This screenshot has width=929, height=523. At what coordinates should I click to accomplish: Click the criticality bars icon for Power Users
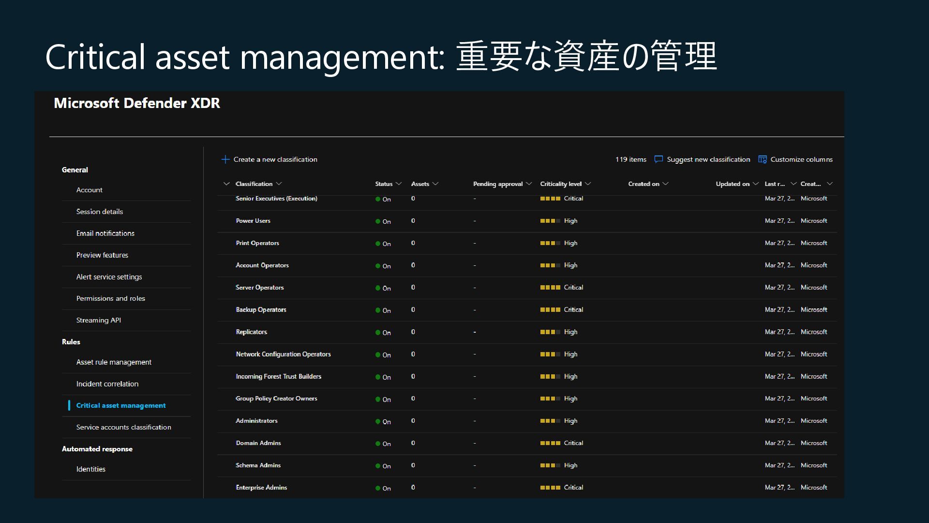pyautogui.click(x=550, y=221)
